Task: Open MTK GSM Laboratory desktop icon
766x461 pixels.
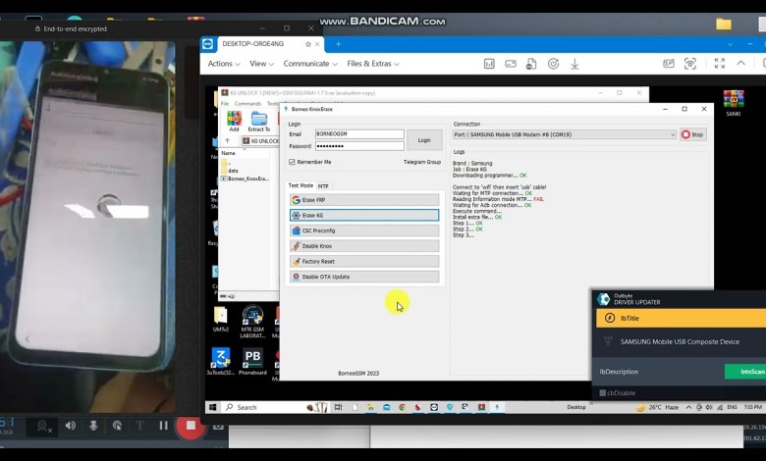Action: [x=252, y=321]
